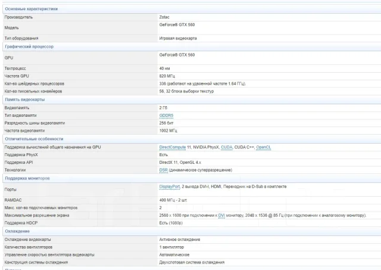Click the 'Есть (1080p)' value
Screen dimensions: 381x270
click(x=171, y=223)
